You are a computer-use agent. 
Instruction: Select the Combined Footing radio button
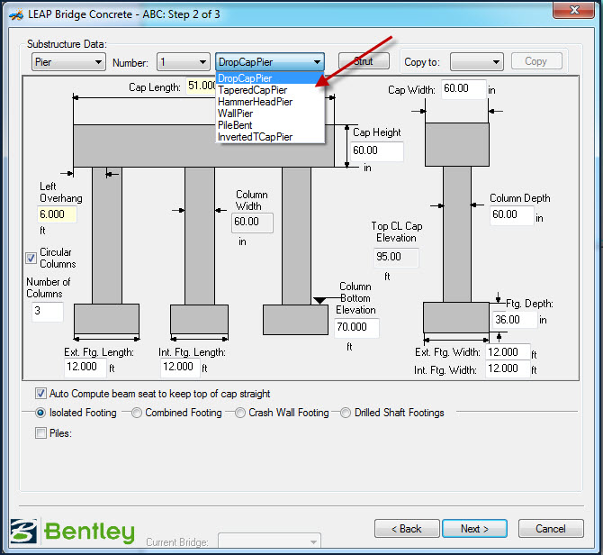[137, 413]
